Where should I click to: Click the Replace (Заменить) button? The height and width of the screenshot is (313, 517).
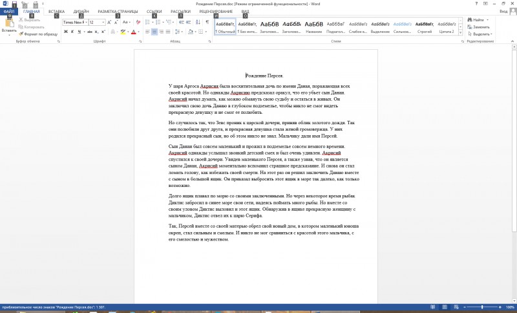pyautogui.click(x=478, y=27)
